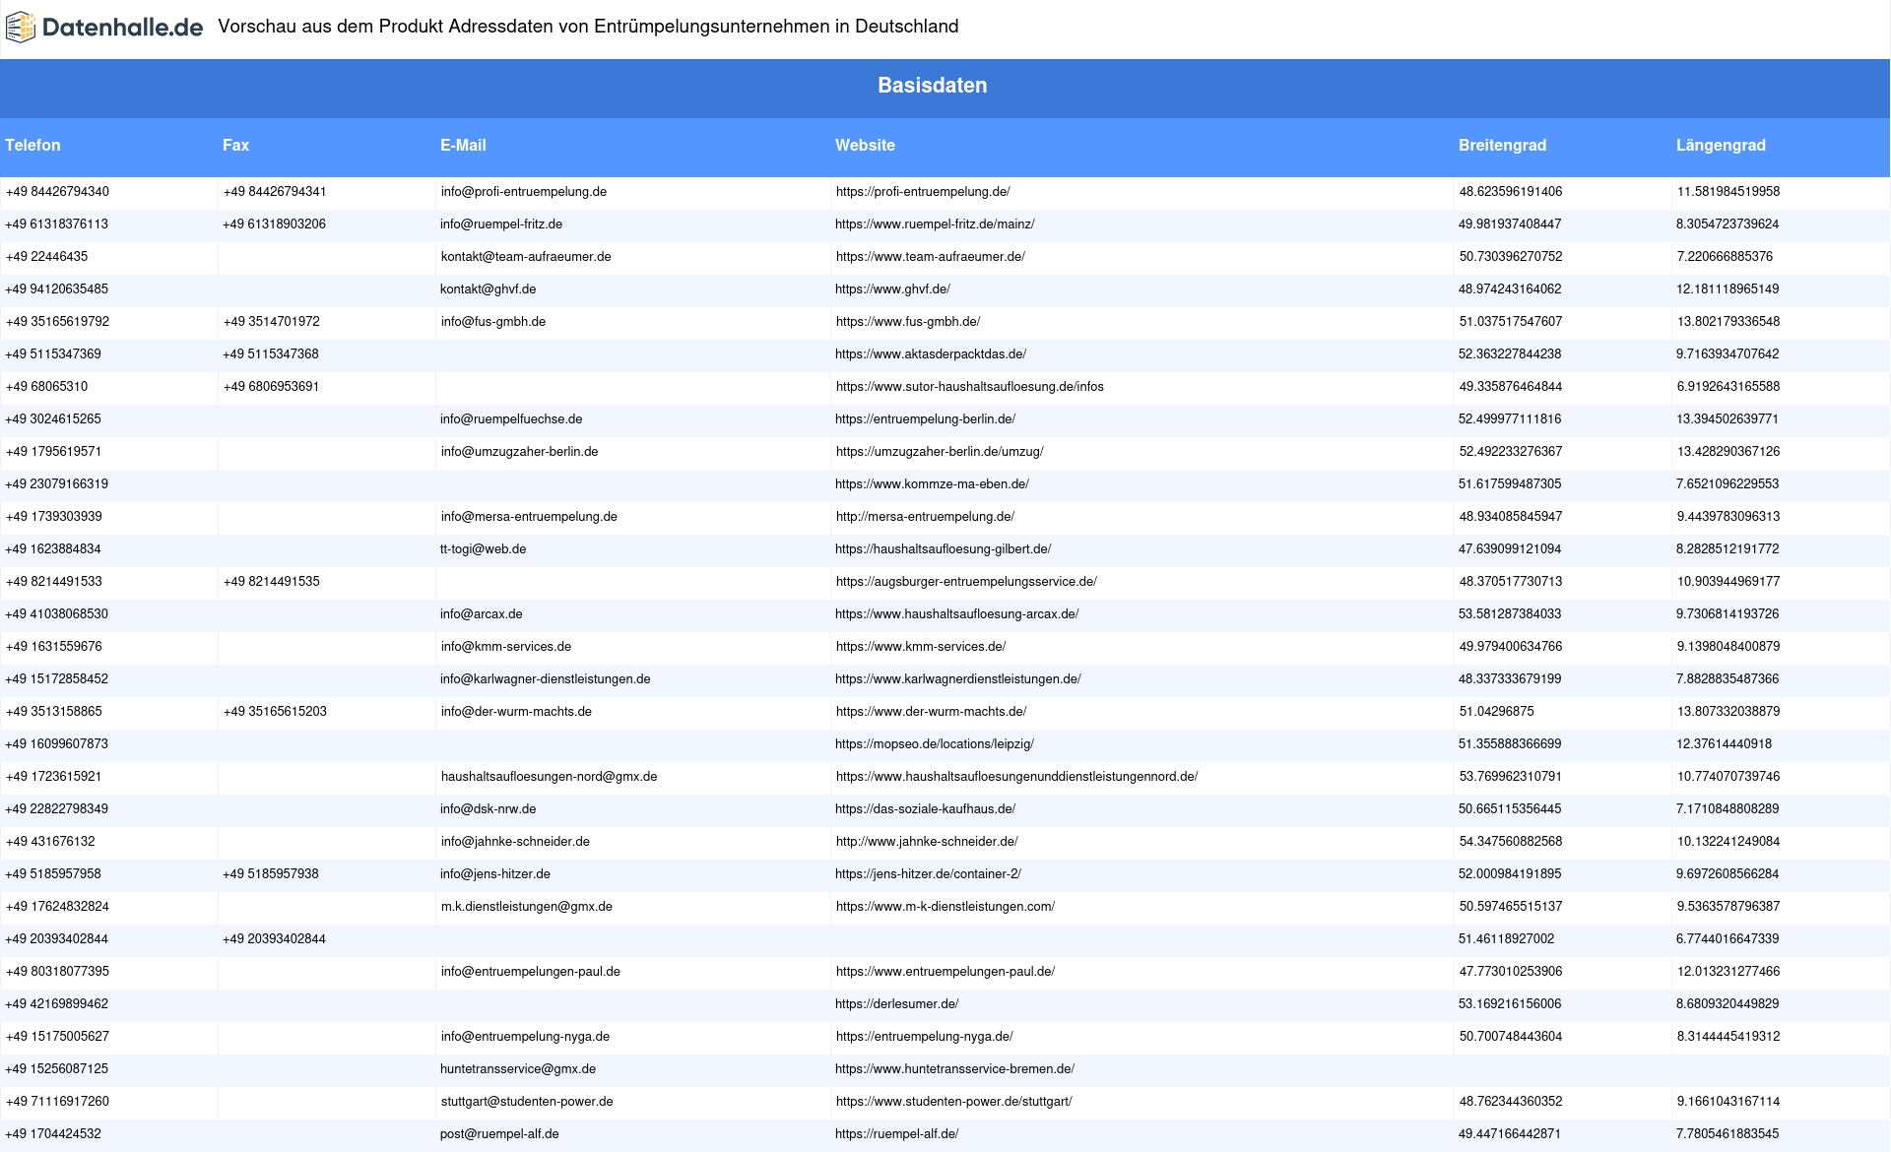Open https://profi-entruempelung.de/ website entry
Screen dimensions: 1891x1152
[x=923, y=192]
